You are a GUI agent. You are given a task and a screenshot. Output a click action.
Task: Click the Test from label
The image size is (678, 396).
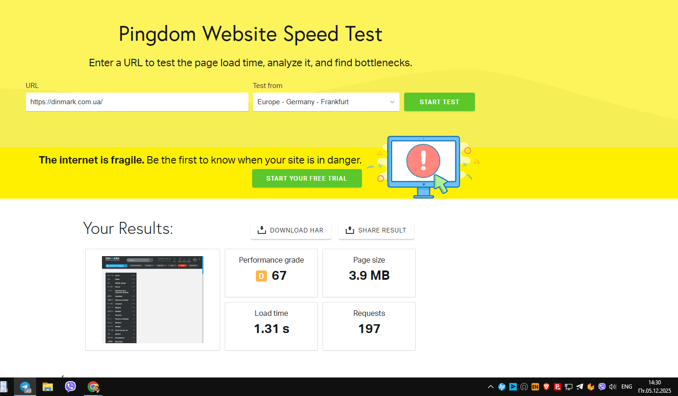[x=267, y=86]
